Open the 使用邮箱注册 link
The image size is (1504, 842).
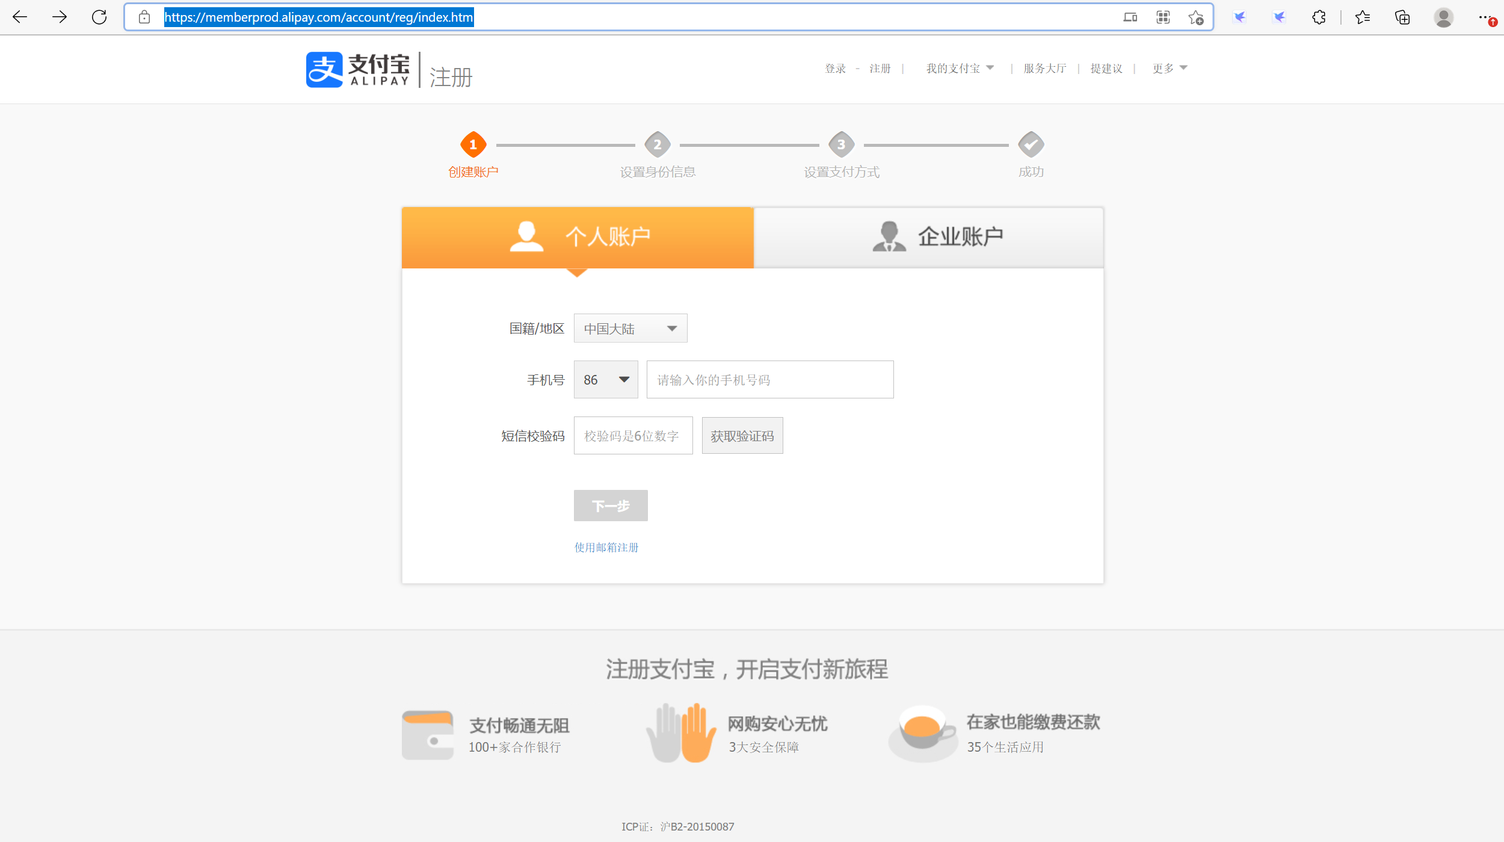tap(606, 547)
